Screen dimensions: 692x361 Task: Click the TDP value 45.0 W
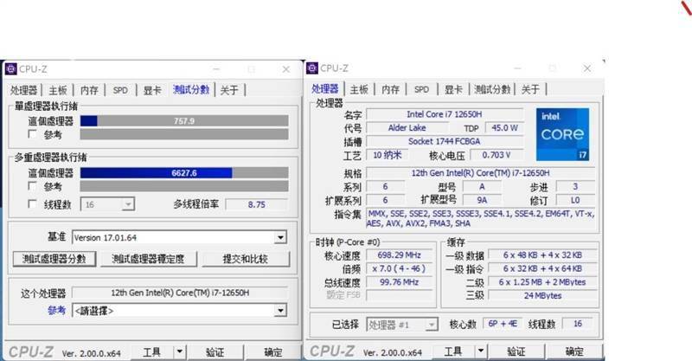tap(504, 128)
